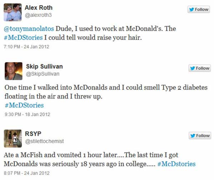Click the 9:30 PM - 18 Jan 2012 timestamp
This screenshot has width=214, height=180.
coord(27,115)
